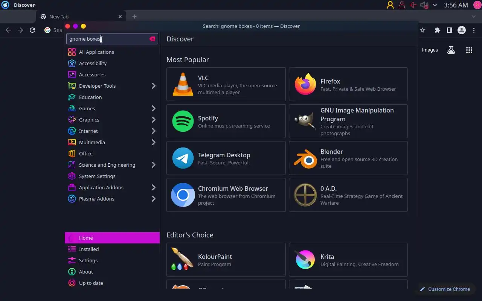Expand Graphics subcategories arrow
Screen dimensions: 482x301
pyautogui.click(x=154, y=120)
